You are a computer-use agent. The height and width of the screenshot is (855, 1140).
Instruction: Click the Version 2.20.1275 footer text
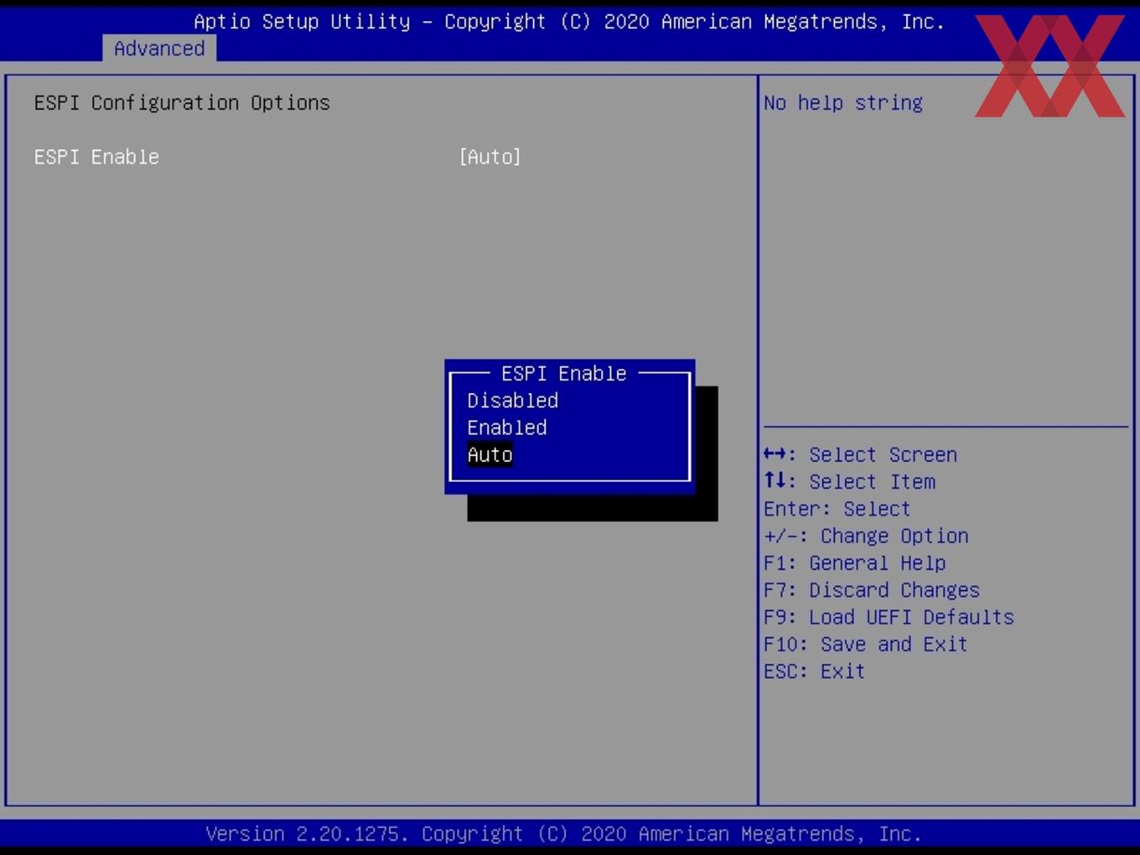[x=563, y=834]
